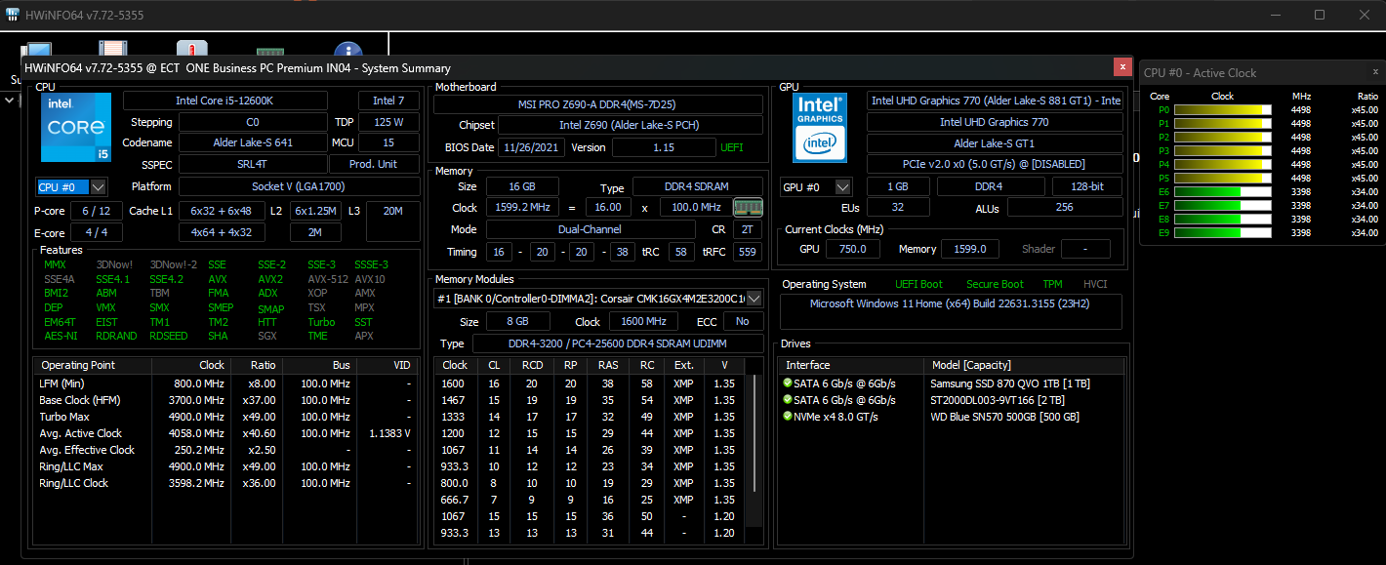Click the HWiNFO64 app icon in title bar
Image resolution: width=1386 pixels, height=565 pixels.
12,15
